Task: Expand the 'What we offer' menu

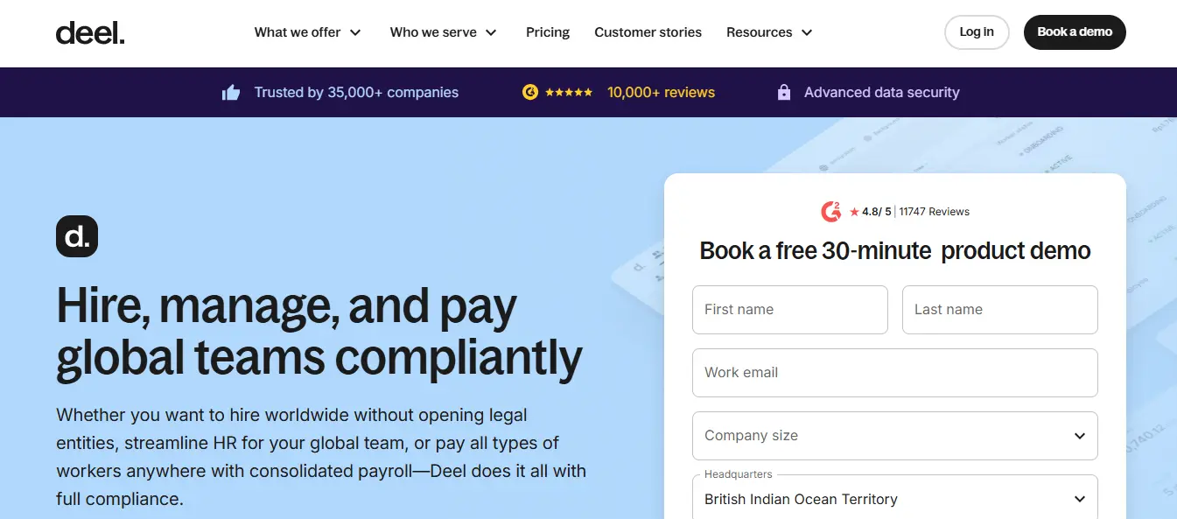Action: coord(308,32)
